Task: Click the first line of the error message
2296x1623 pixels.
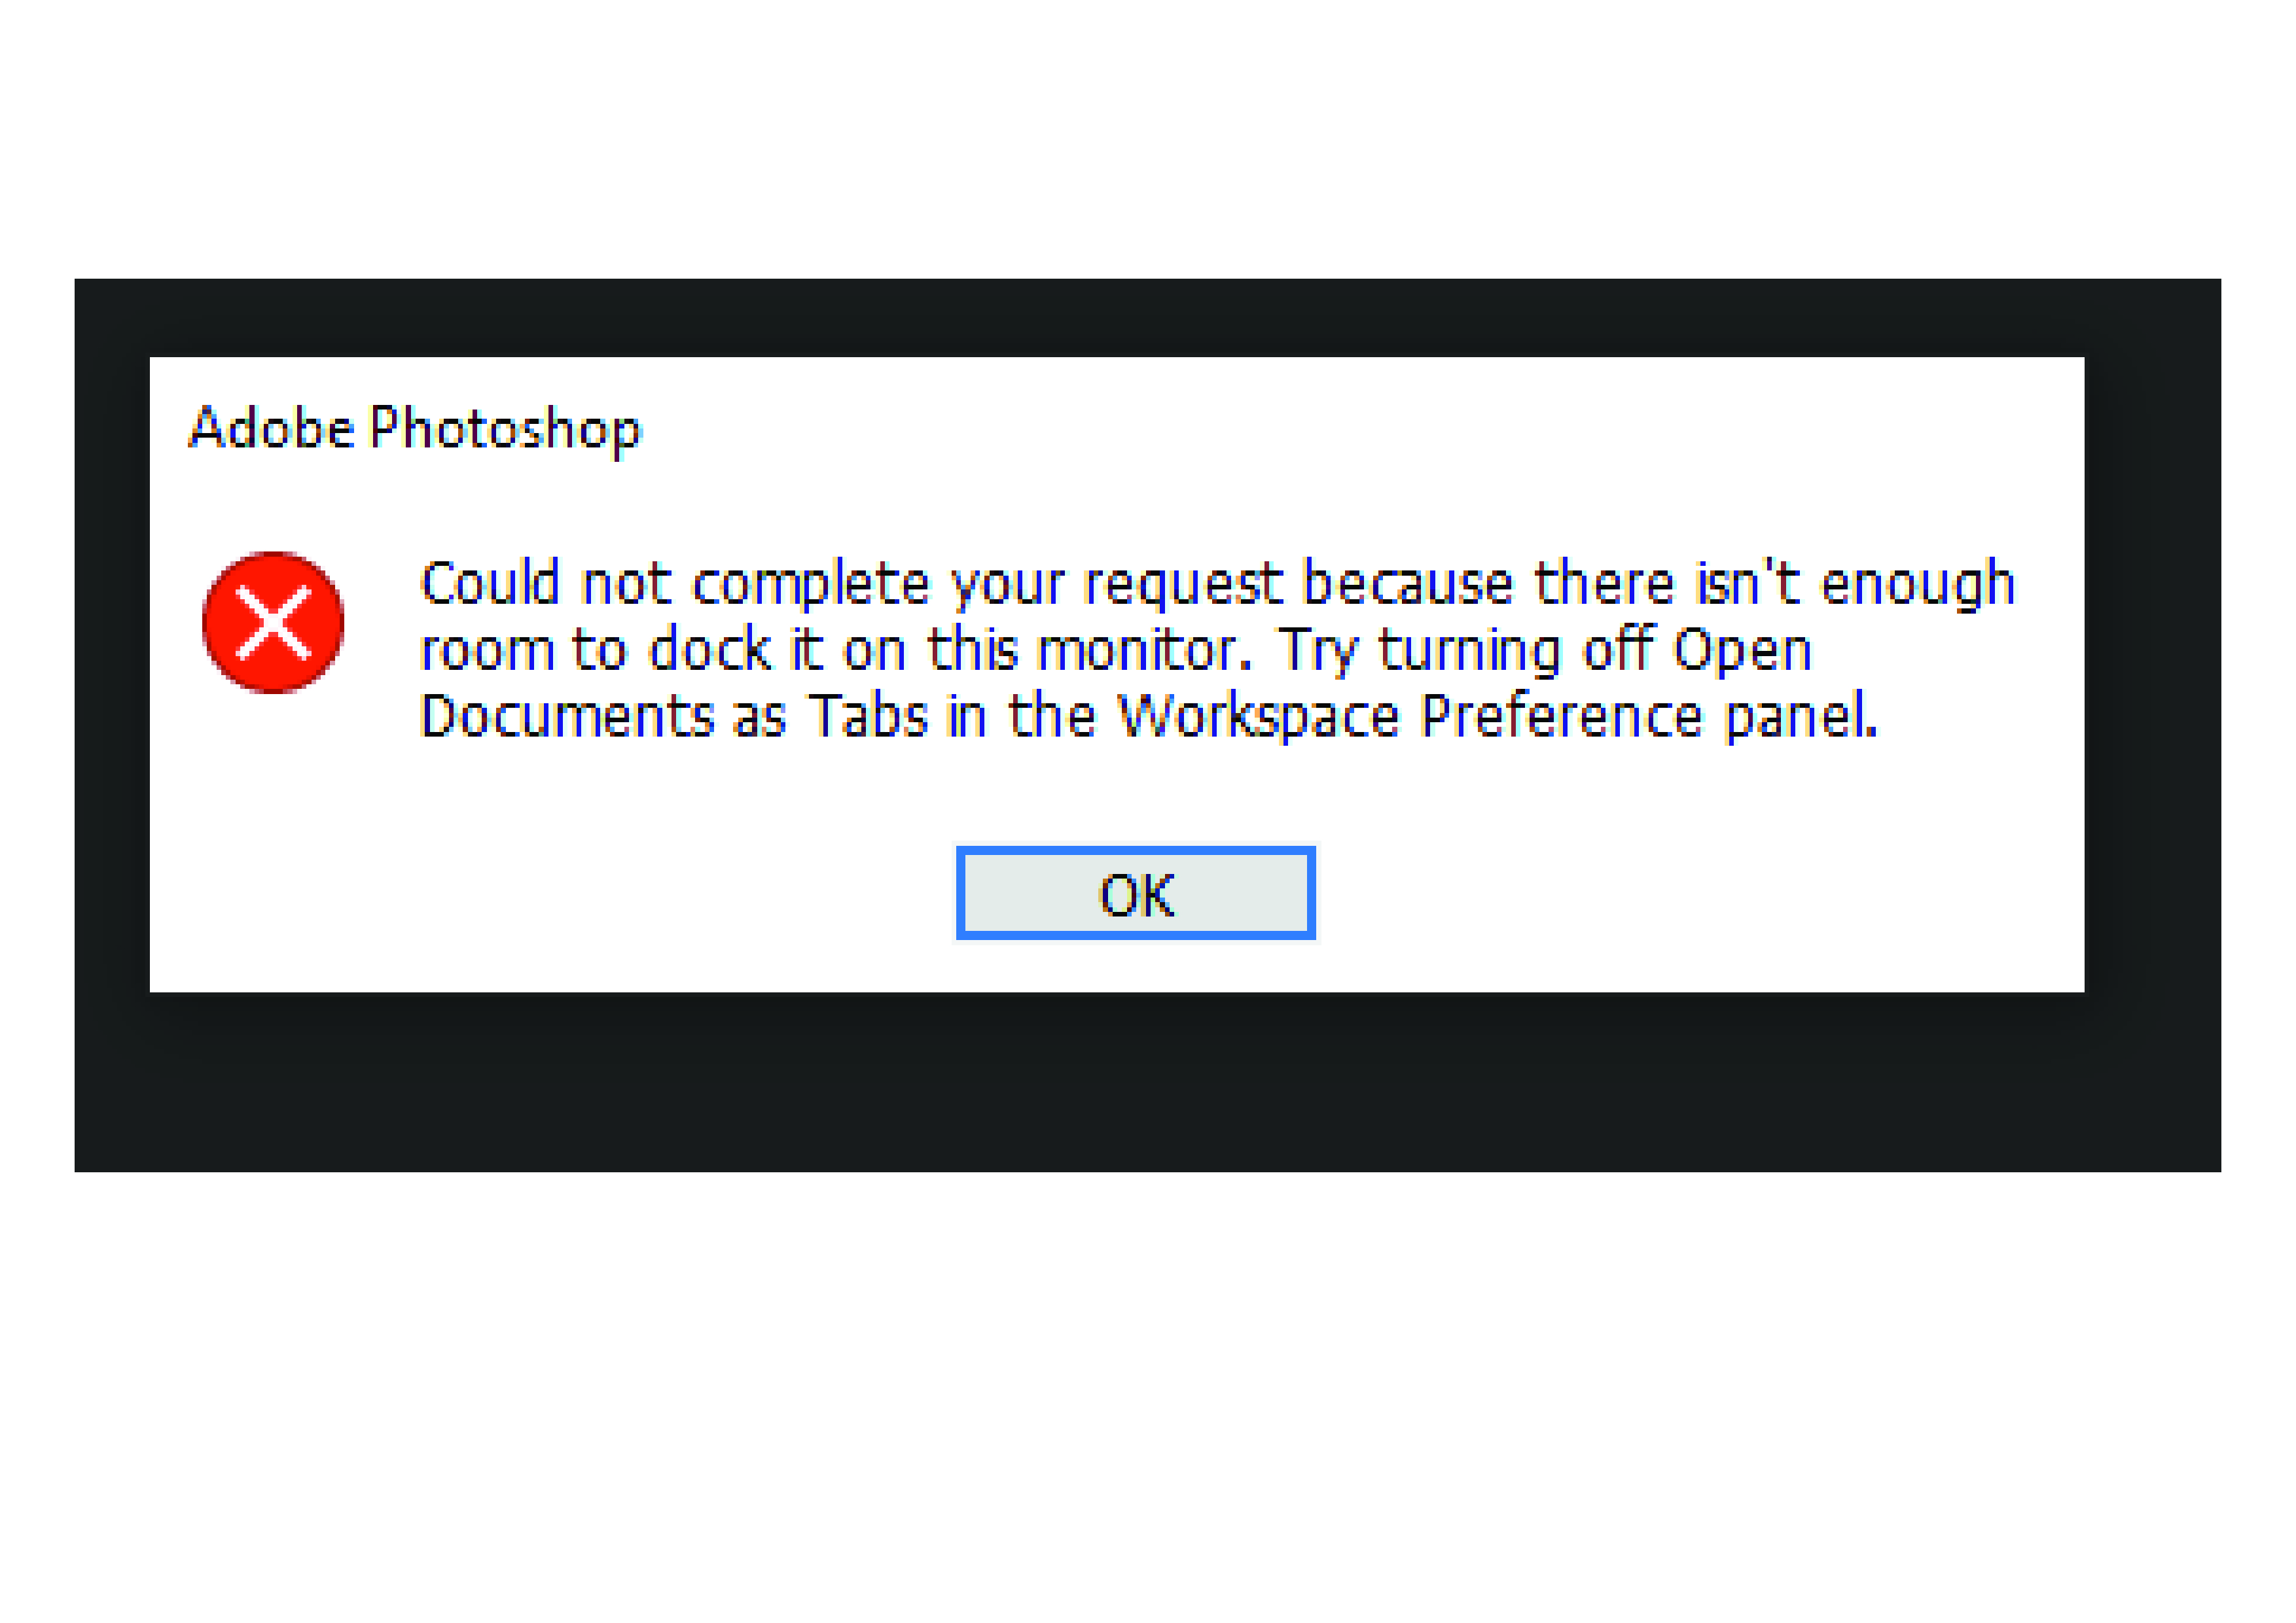Action: click(x=1216, y=584)
